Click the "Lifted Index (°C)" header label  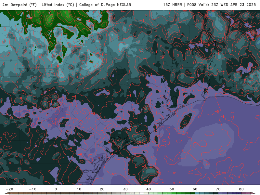[x=58, y=5]
